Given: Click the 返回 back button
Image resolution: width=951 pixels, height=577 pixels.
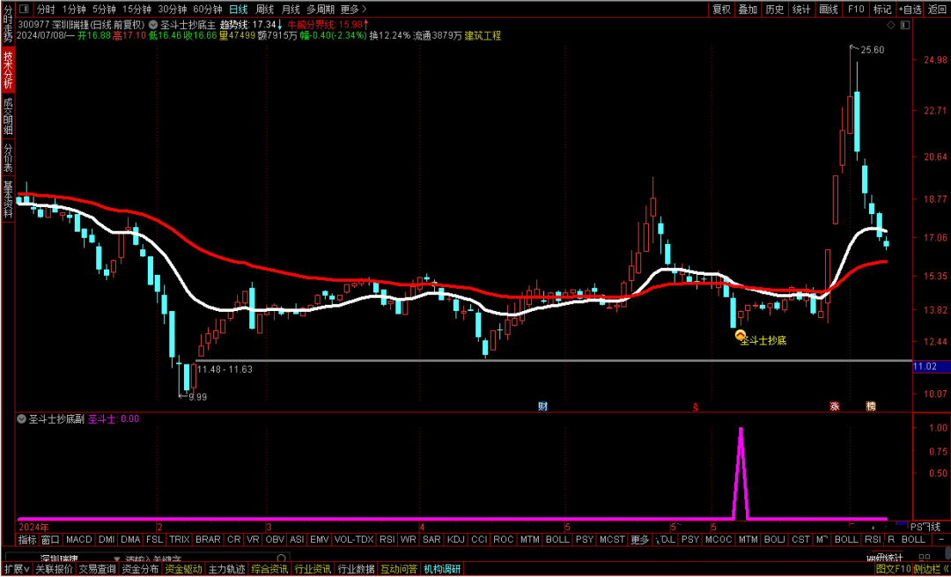Looking at the screenshot, I should click(x=936, y=9).
